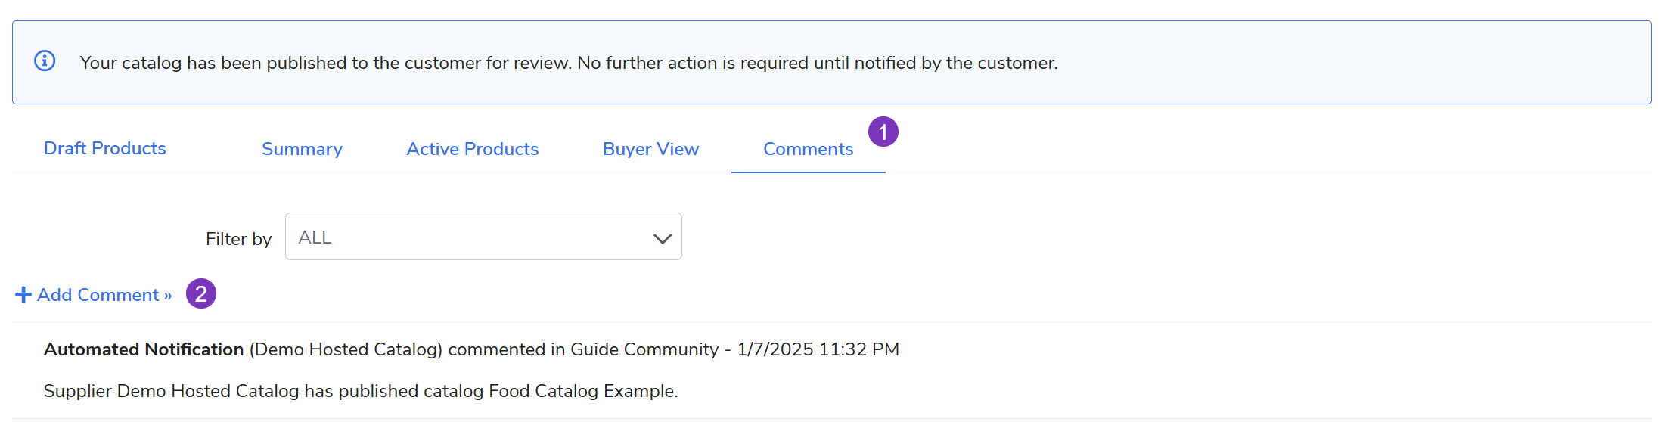The image size is (1667, 422).
Task: Click the double-arrow after Add Comment
Action: [168, 296]
